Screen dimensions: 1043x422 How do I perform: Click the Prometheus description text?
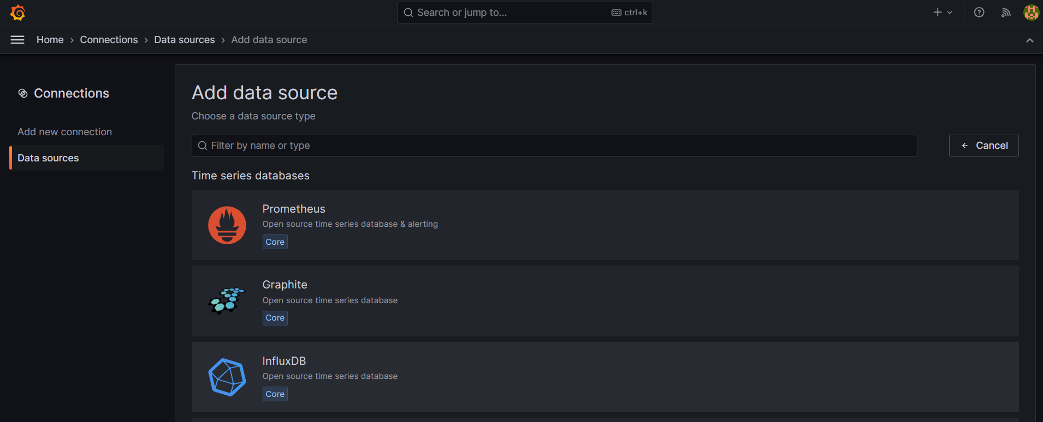point(350,224)
